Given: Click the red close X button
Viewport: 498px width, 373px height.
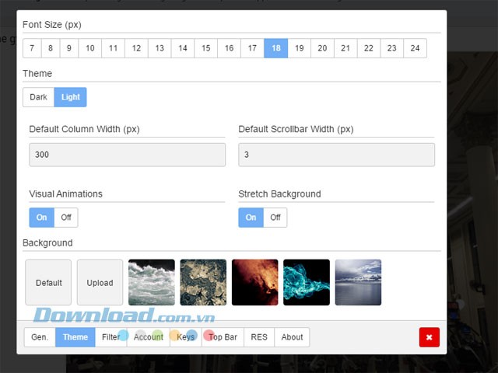Looking at the screenshot, I should tap(429, 337).
